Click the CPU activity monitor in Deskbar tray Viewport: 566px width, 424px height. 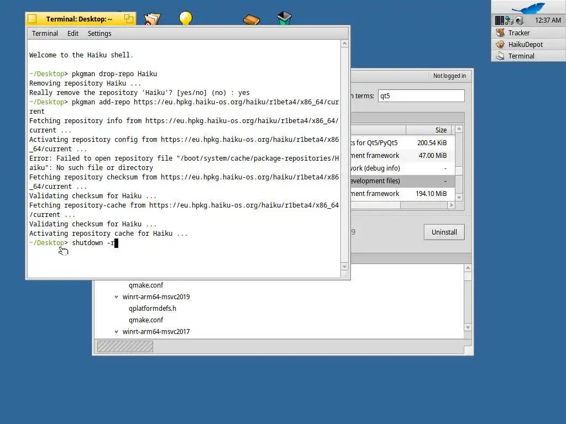click(x=499, y=20)
